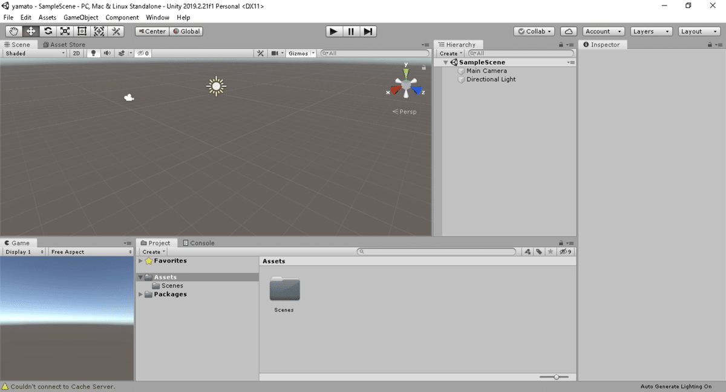Select the Rotate tool

(x=48, y=31)
